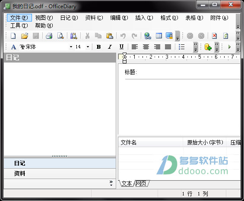Expand overflow next to database icon
This screenshot has width=244, height=201.
click(x=217, y=47)
